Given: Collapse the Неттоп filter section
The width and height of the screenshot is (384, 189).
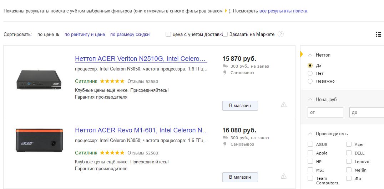Looking at the screenshot, I should tap(310, 55).
